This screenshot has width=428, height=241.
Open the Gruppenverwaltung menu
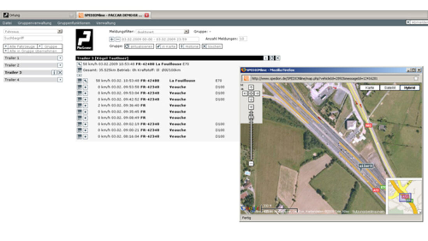coord(34,23)
